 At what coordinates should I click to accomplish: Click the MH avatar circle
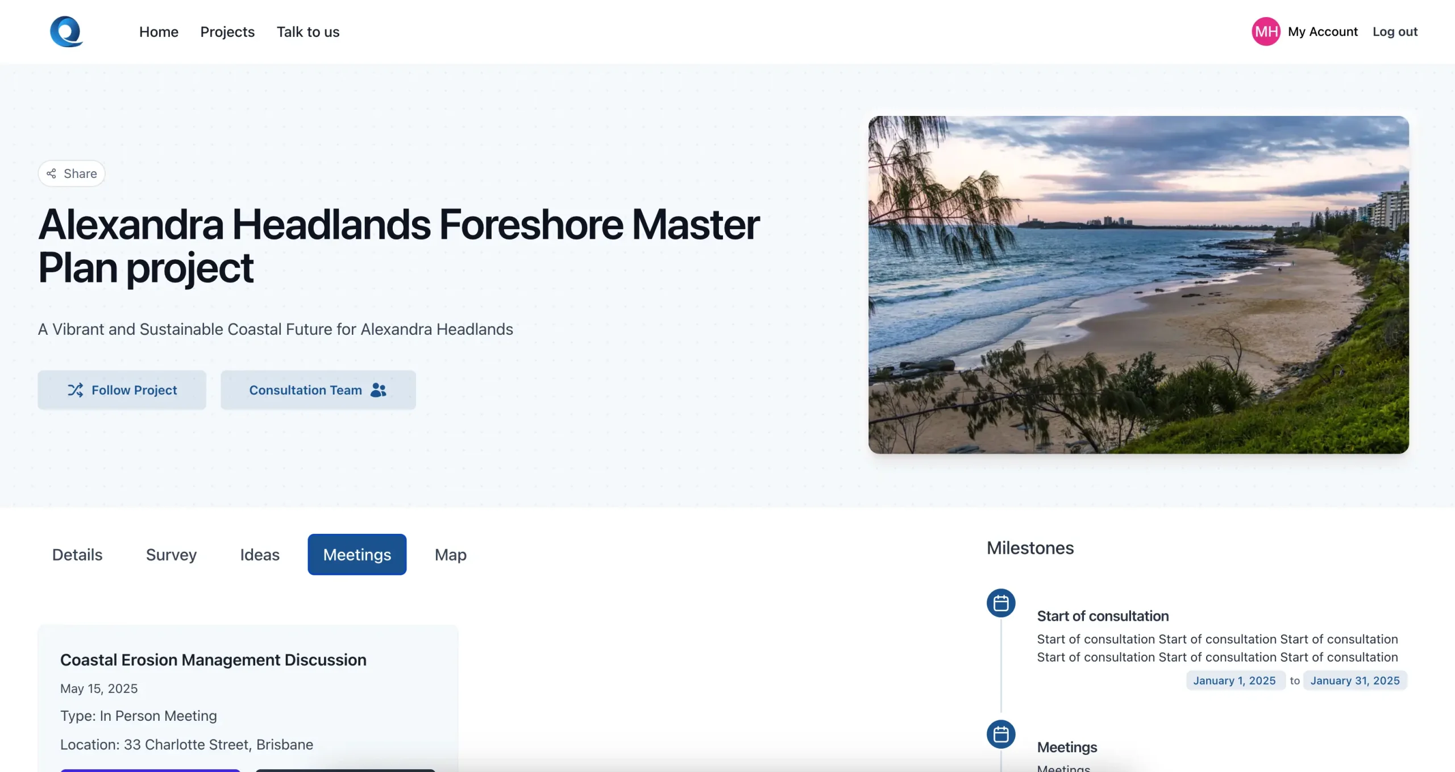1265,32
